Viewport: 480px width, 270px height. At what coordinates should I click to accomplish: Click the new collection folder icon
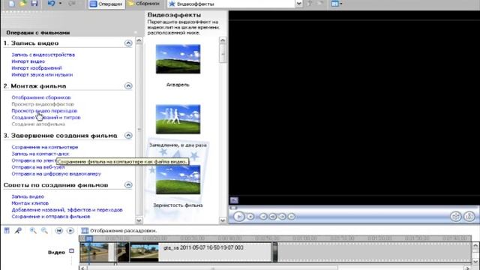pos(320,4)
